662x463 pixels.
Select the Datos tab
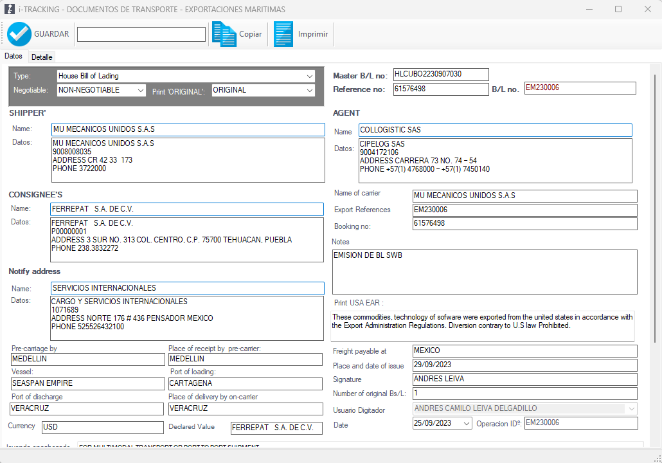coord(13,57)
